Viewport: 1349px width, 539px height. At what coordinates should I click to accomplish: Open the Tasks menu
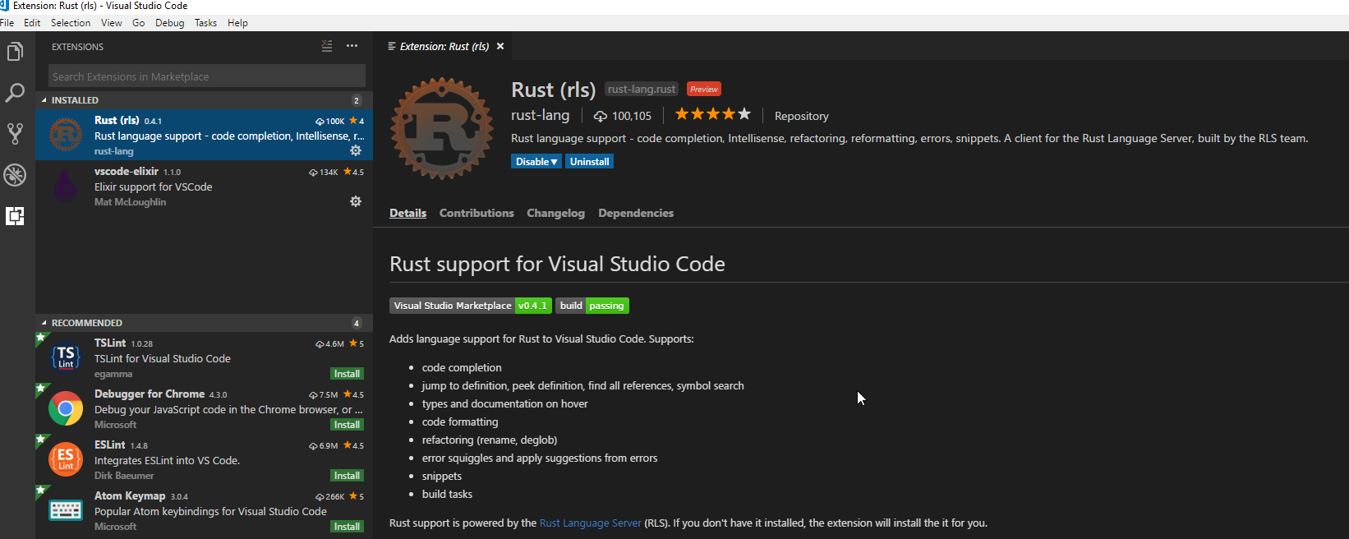tap(205, 23)
